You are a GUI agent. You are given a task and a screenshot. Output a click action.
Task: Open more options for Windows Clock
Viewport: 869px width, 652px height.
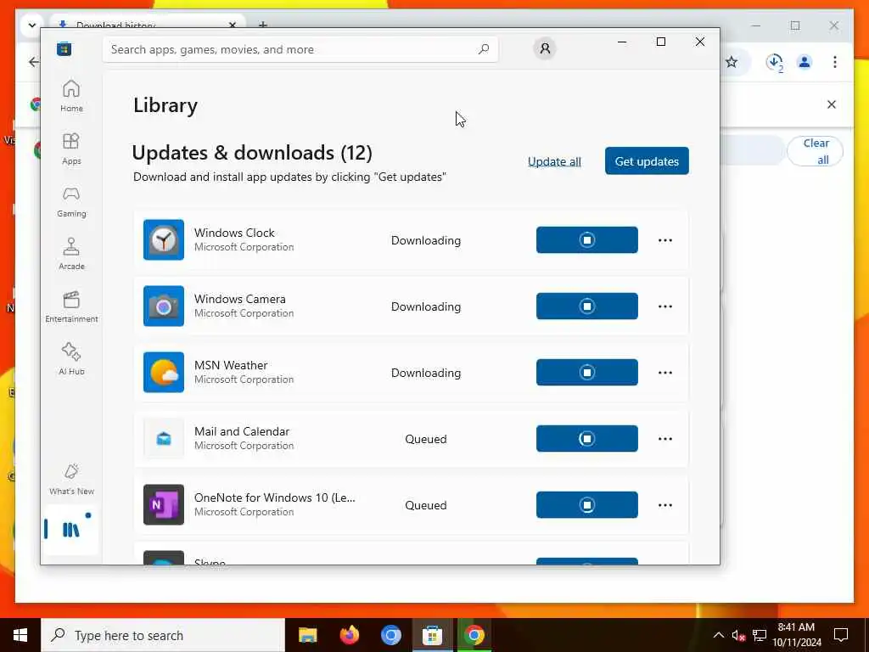tap(665, 240)
